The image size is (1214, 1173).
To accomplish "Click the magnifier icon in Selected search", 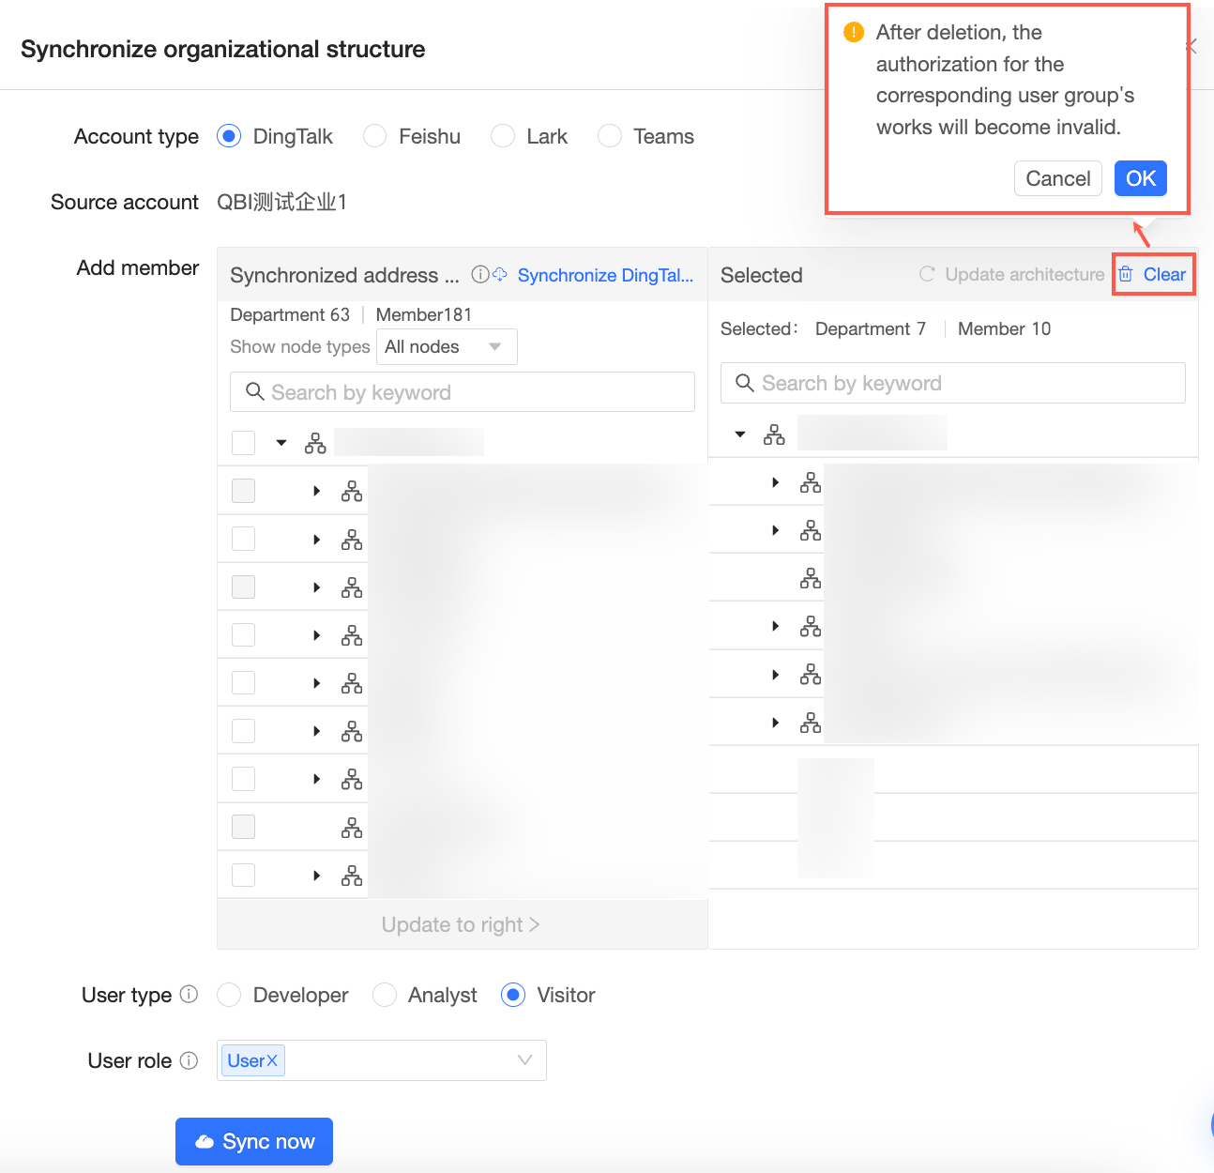I will (x=745, y=383).
